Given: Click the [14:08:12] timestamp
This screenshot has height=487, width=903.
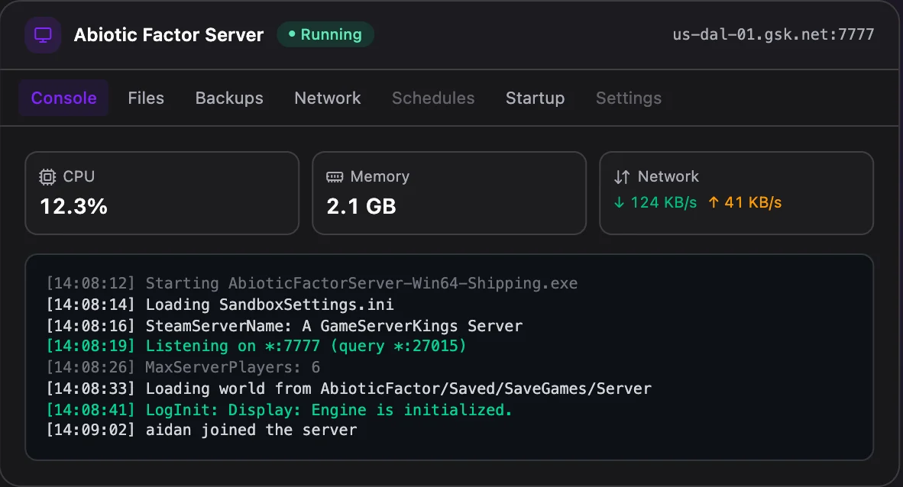Looking at the screenshot, I should tap(90, 283).
